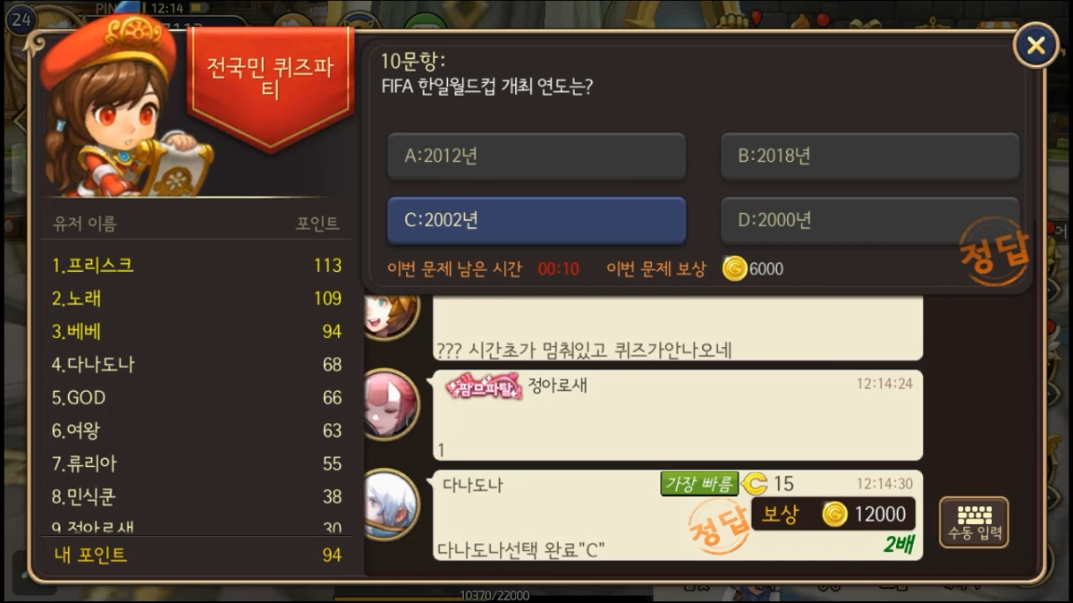Click the 12000 reward coin icon
Image resolution: width=1073 pixels, height=603 pixels.
[835, 514]
